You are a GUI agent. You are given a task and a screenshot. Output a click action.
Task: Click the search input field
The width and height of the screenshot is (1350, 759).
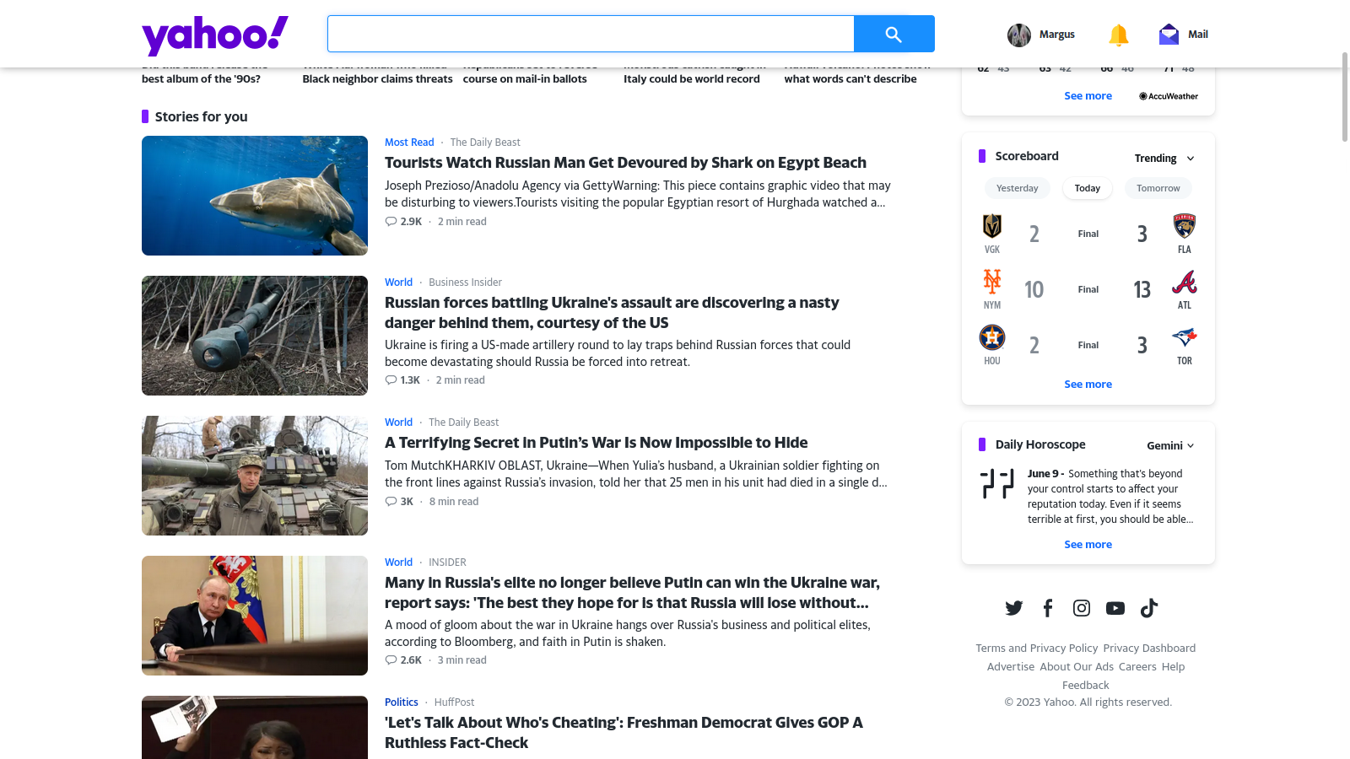coord(591,34)
